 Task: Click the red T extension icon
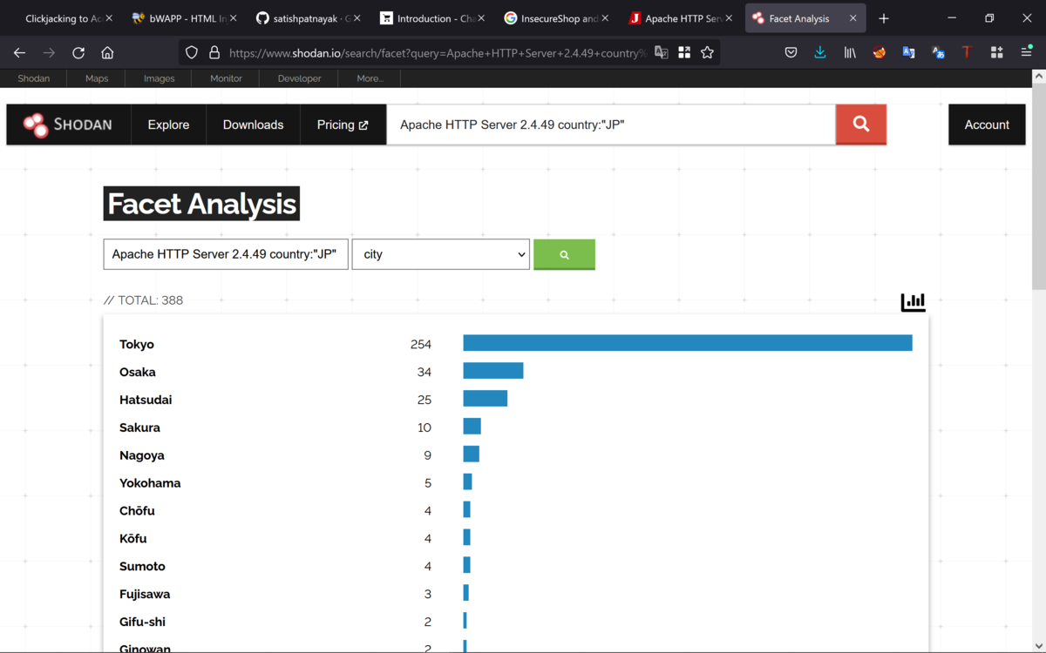pyautogui.click(x=967, y=52)
